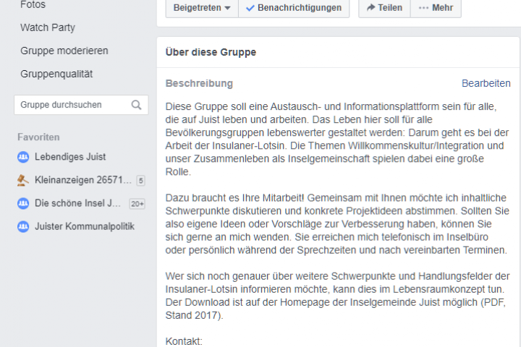The image size is (521, 347).
Task: Click the 5 badge next to Kleinanzeigen
Action: point(140,181)
